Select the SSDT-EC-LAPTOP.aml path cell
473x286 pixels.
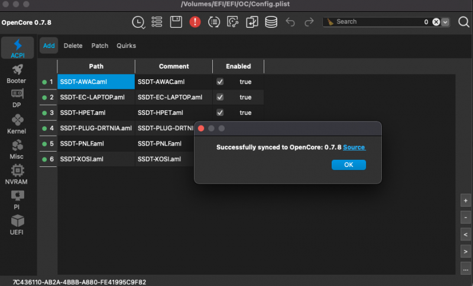pyautogui.click(x=96, y=97)
